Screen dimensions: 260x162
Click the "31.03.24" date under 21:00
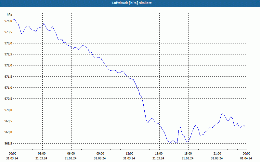tap(217, 158)
